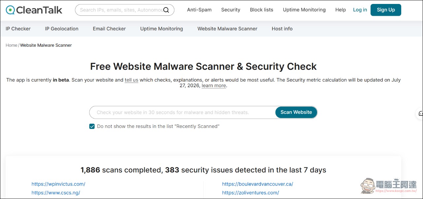Open the 'learn more' link

[x=214, y=86]
